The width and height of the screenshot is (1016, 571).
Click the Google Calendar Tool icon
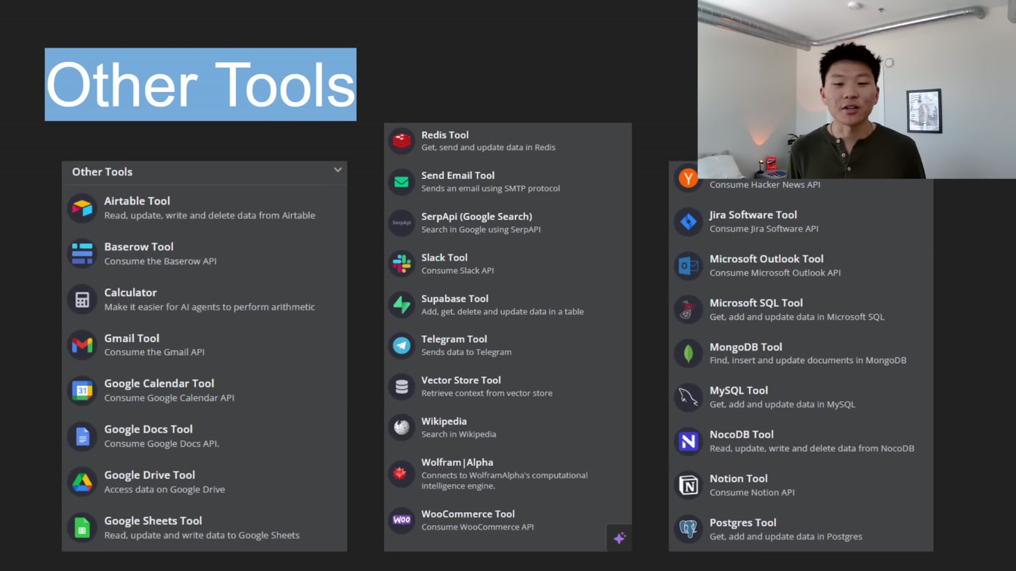click(x=82, y=390)
